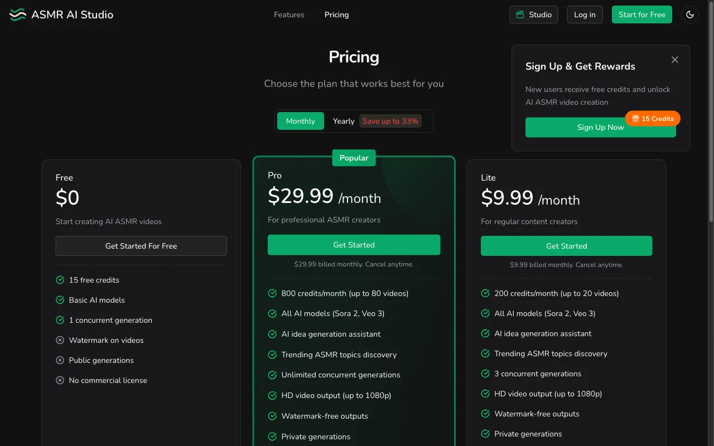Image resolution: width=714 pixels, height=446 pixels.
Task: Open the Features nav link
Action: pos(289,14)
